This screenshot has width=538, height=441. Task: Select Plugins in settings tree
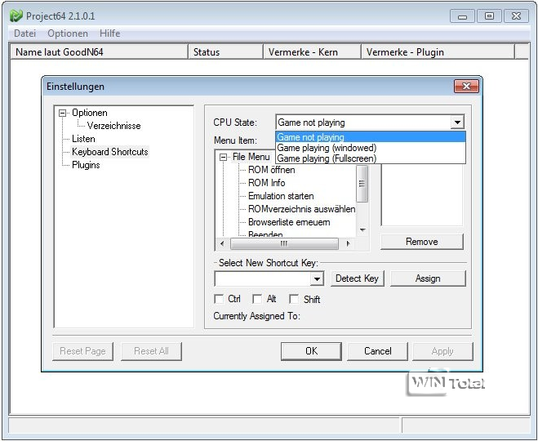point(86,165)
